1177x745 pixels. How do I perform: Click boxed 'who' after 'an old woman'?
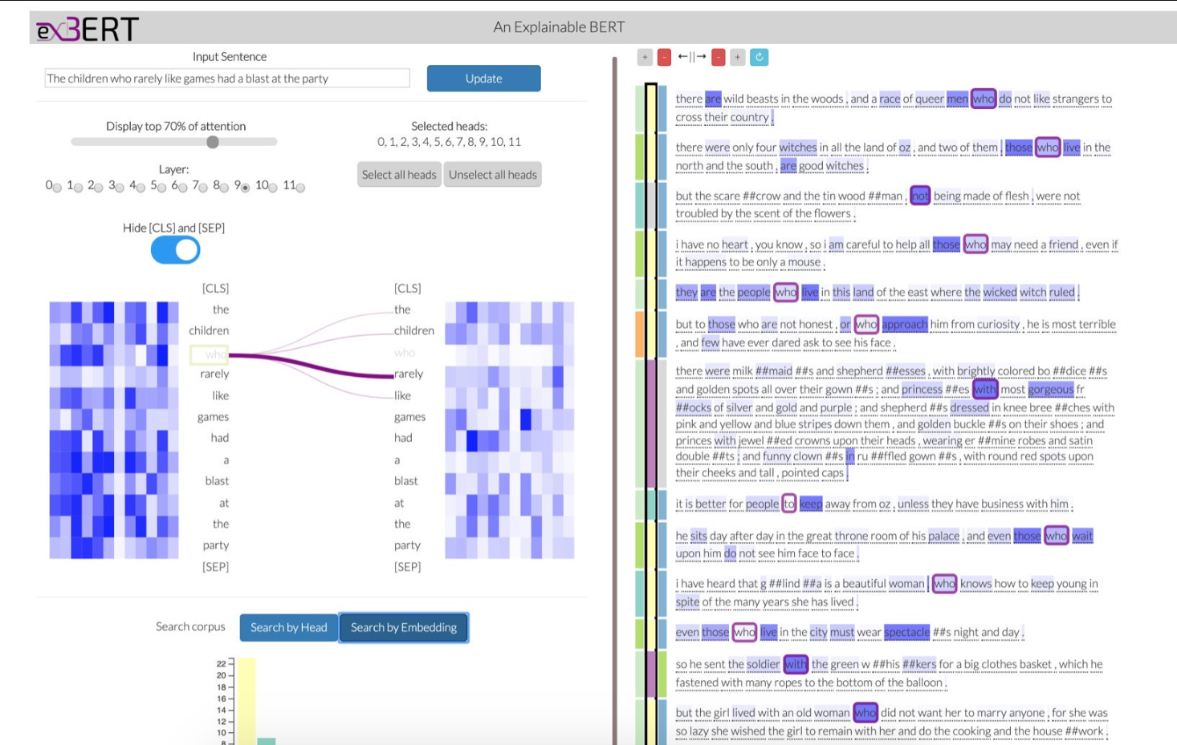click(865, 713)
